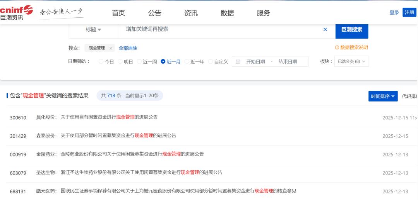Select the 近一周 date filter
The height and width of the screenshot is (200, 418).
tap(139, 61)
